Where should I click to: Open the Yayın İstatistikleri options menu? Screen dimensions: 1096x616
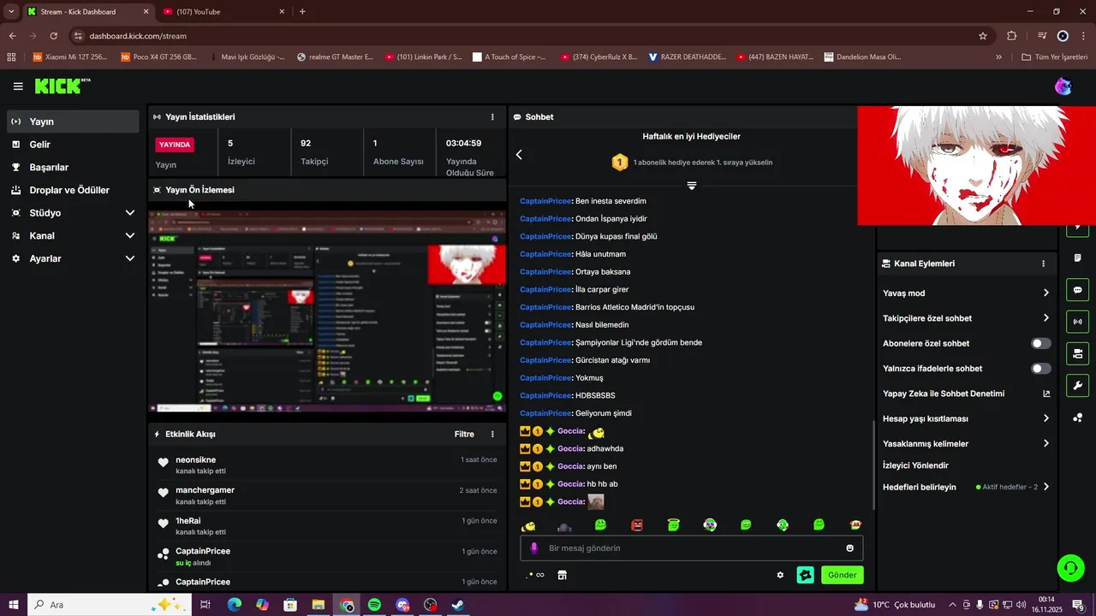click(492, 117)
